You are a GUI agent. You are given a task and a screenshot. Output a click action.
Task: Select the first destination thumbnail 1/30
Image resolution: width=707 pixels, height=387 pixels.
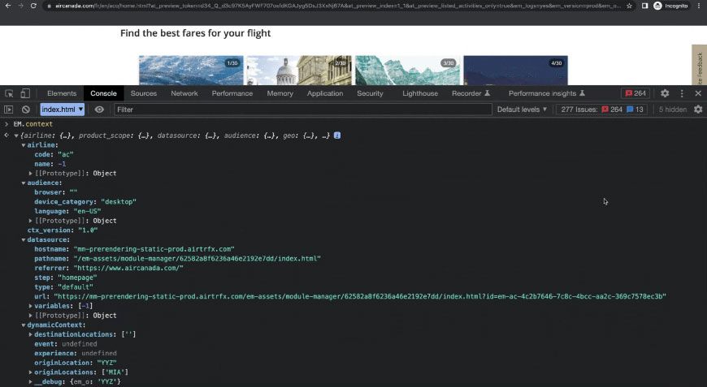(191, 71)
